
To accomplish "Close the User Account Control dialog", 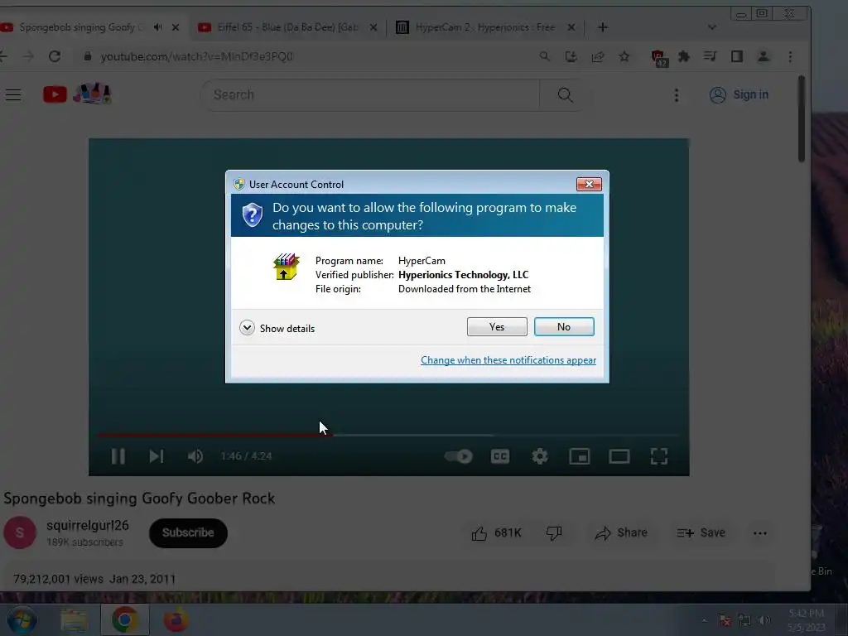I will (589, 185).
